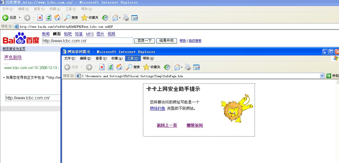This screenshot has width=339, height=163.
Task: Open 收藏 menu in Baidu window
Action: [55, 9]
